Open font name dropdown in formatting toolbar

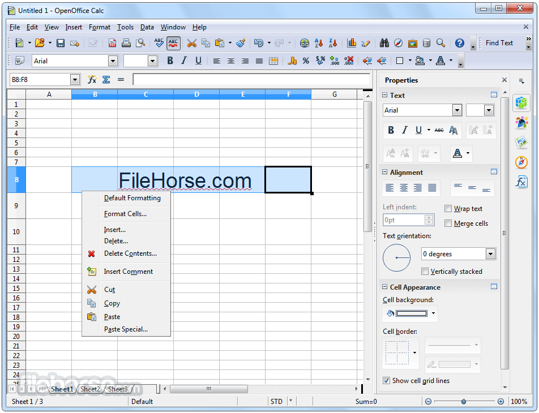(x=113, y=61)
